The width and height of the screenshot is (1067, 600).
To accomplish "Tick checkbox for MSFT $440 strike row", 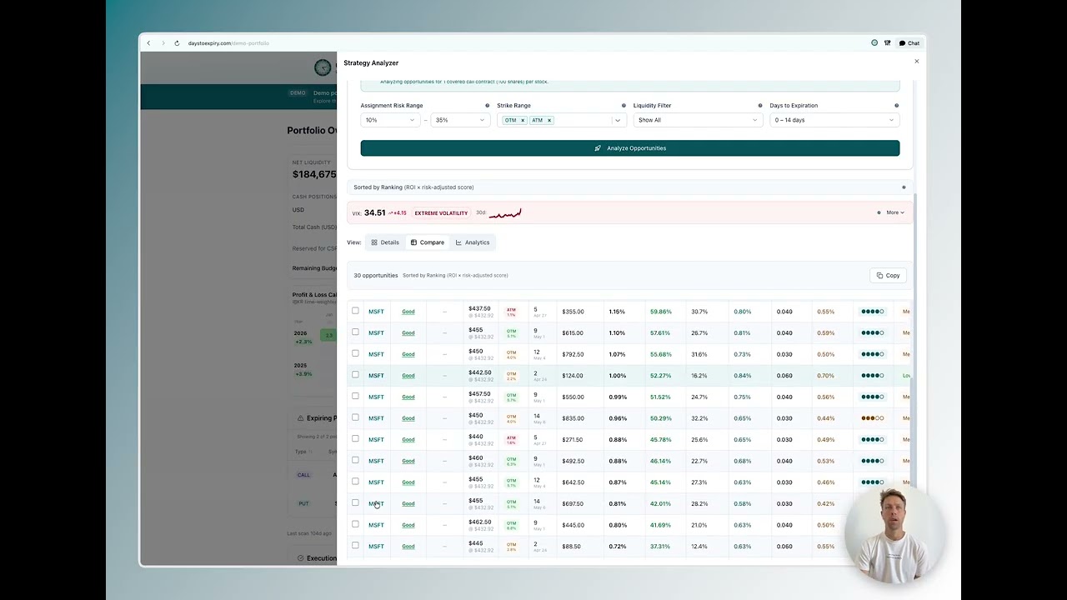I will coord(355,439).
